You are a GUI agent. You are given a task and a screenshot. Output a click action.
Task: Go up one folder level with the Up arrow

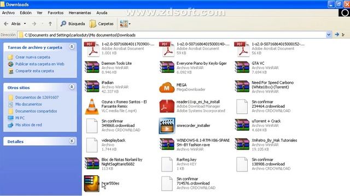coord(50,23)
